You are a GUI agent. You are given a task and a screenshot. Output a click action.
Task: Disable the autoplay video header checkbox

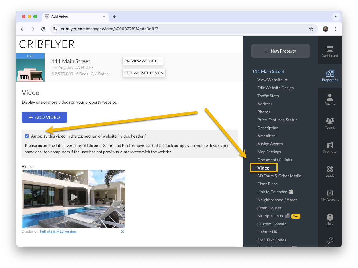coord(27,136)
